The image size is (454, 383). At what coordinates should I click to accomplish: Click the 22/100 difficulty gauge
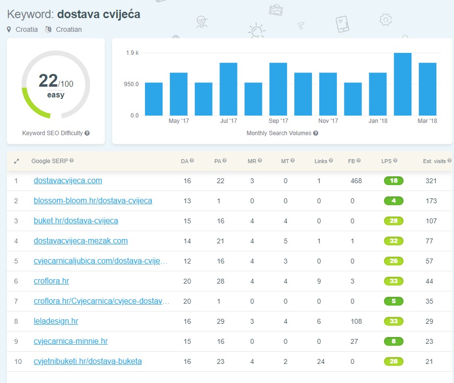56,85
